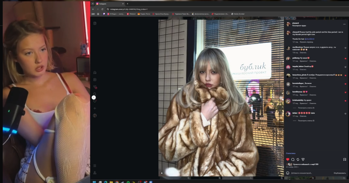Open the Reels icon in Instagram sidebar
Viewport: 349px width, 183px height.
95,80
